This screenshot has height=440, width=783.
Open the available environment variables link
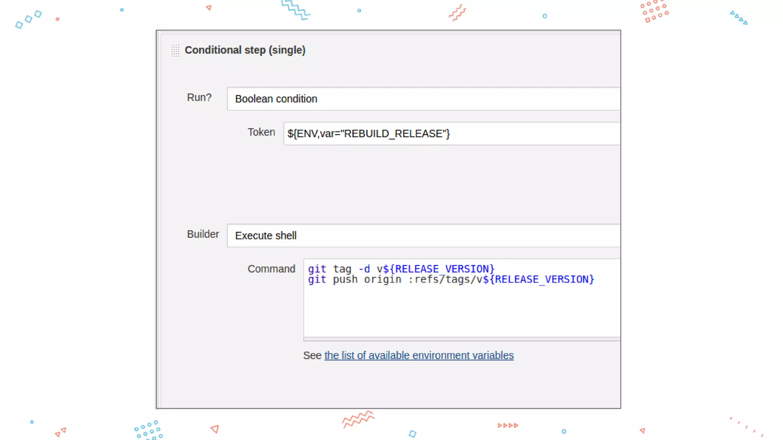(419, 356)
